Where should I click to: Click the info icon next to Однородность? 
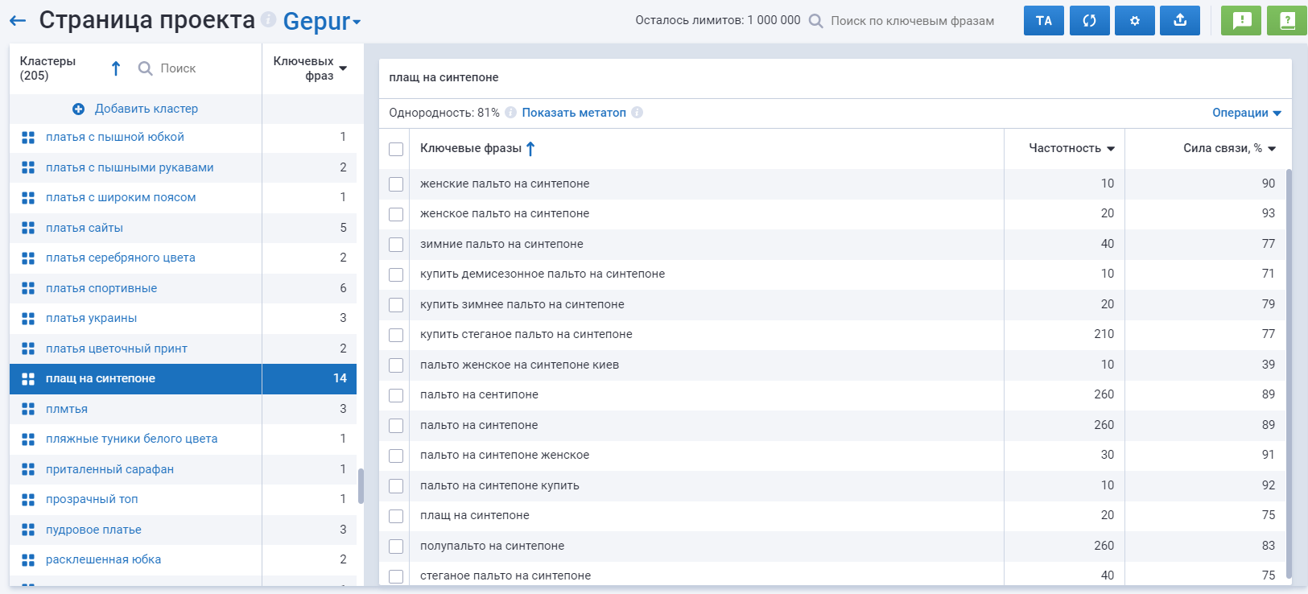510,113
